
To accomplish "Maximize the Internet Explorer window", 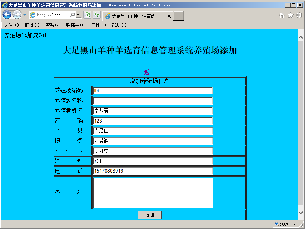I will [x=294, y=5].
